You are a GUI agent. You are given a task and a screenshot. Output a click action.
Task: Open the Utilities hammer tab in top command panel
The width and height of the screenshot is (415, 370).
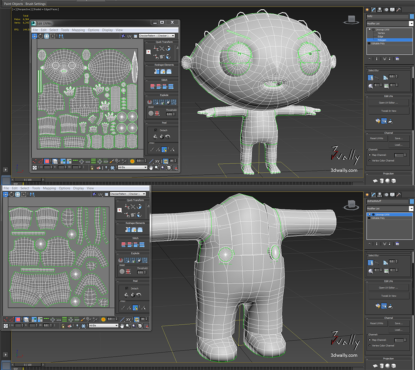tap(399, 10)
